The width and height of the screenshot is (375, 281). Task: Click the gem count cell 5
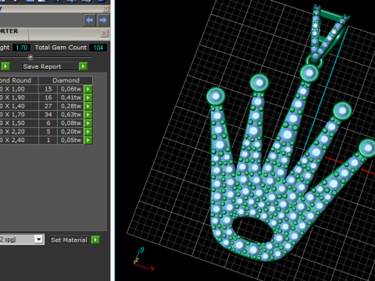pyautogui.click(x=48, y=132)
